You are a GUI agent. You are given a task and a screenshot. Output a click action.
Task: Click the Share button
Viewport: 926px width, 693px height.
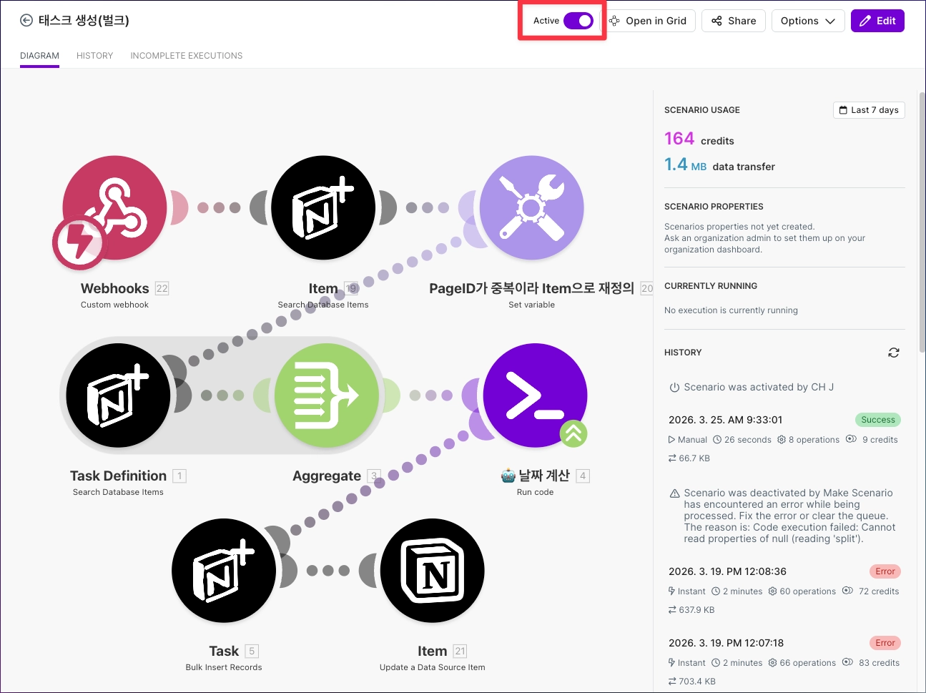coord(734,21)
